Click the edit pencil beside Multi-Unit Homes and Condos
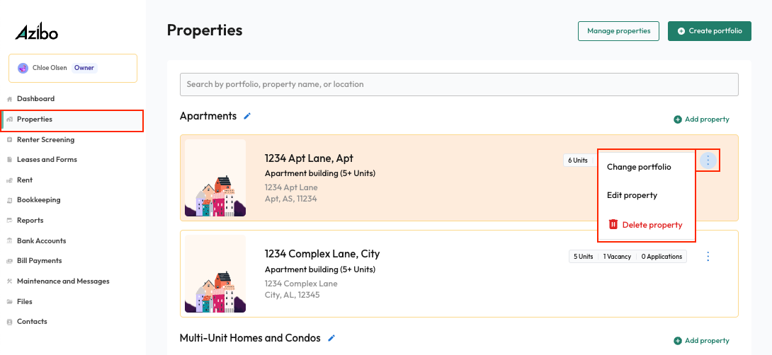This screenshot has width=772, height=355. point(331,338)
